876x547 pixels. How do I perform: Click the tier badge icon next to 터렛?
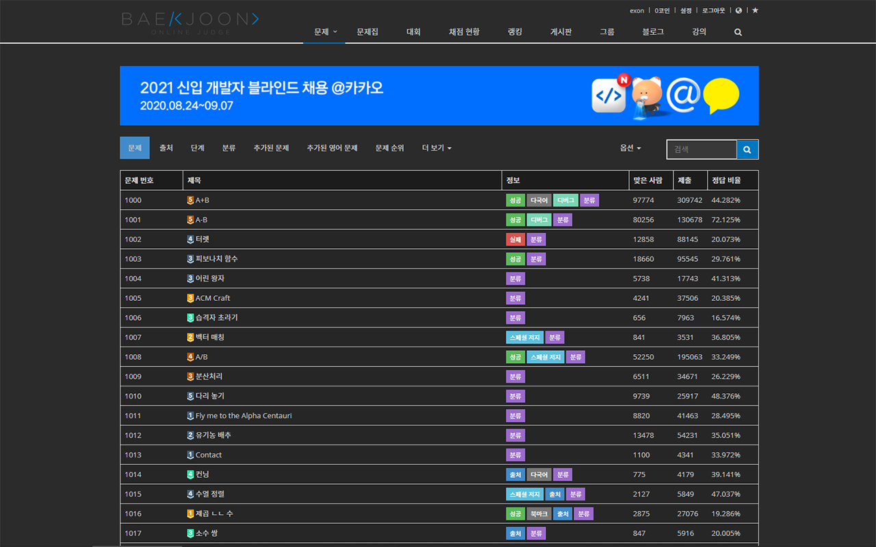click(190, 239)
